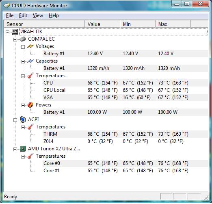
Task: Click the Max column header
Action: tap(173, 24)
